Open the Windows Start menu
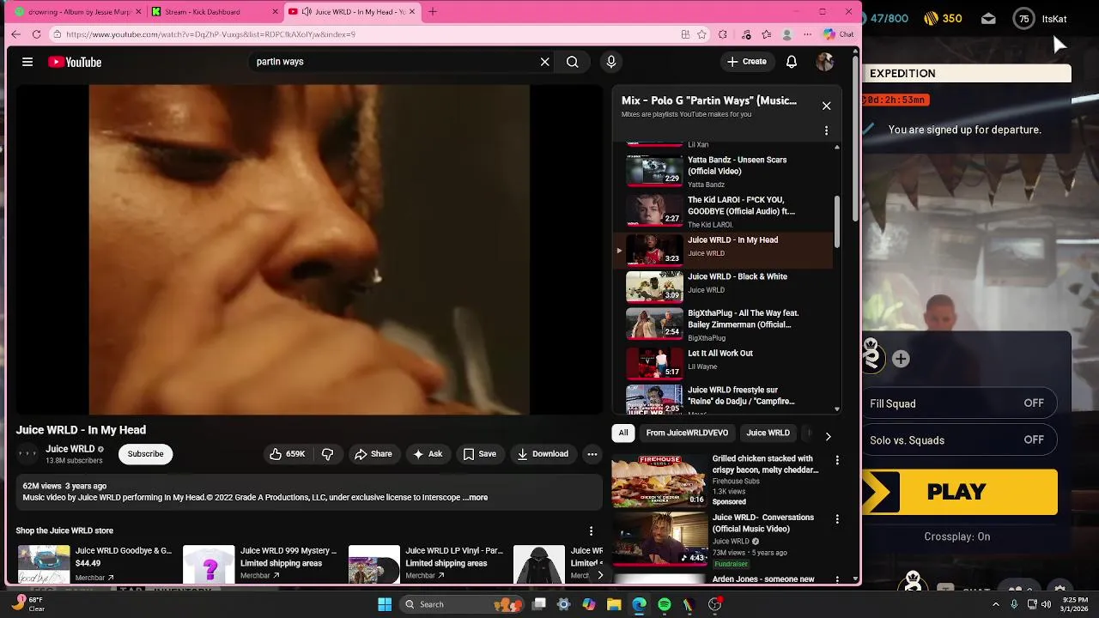 coord(385,604)
